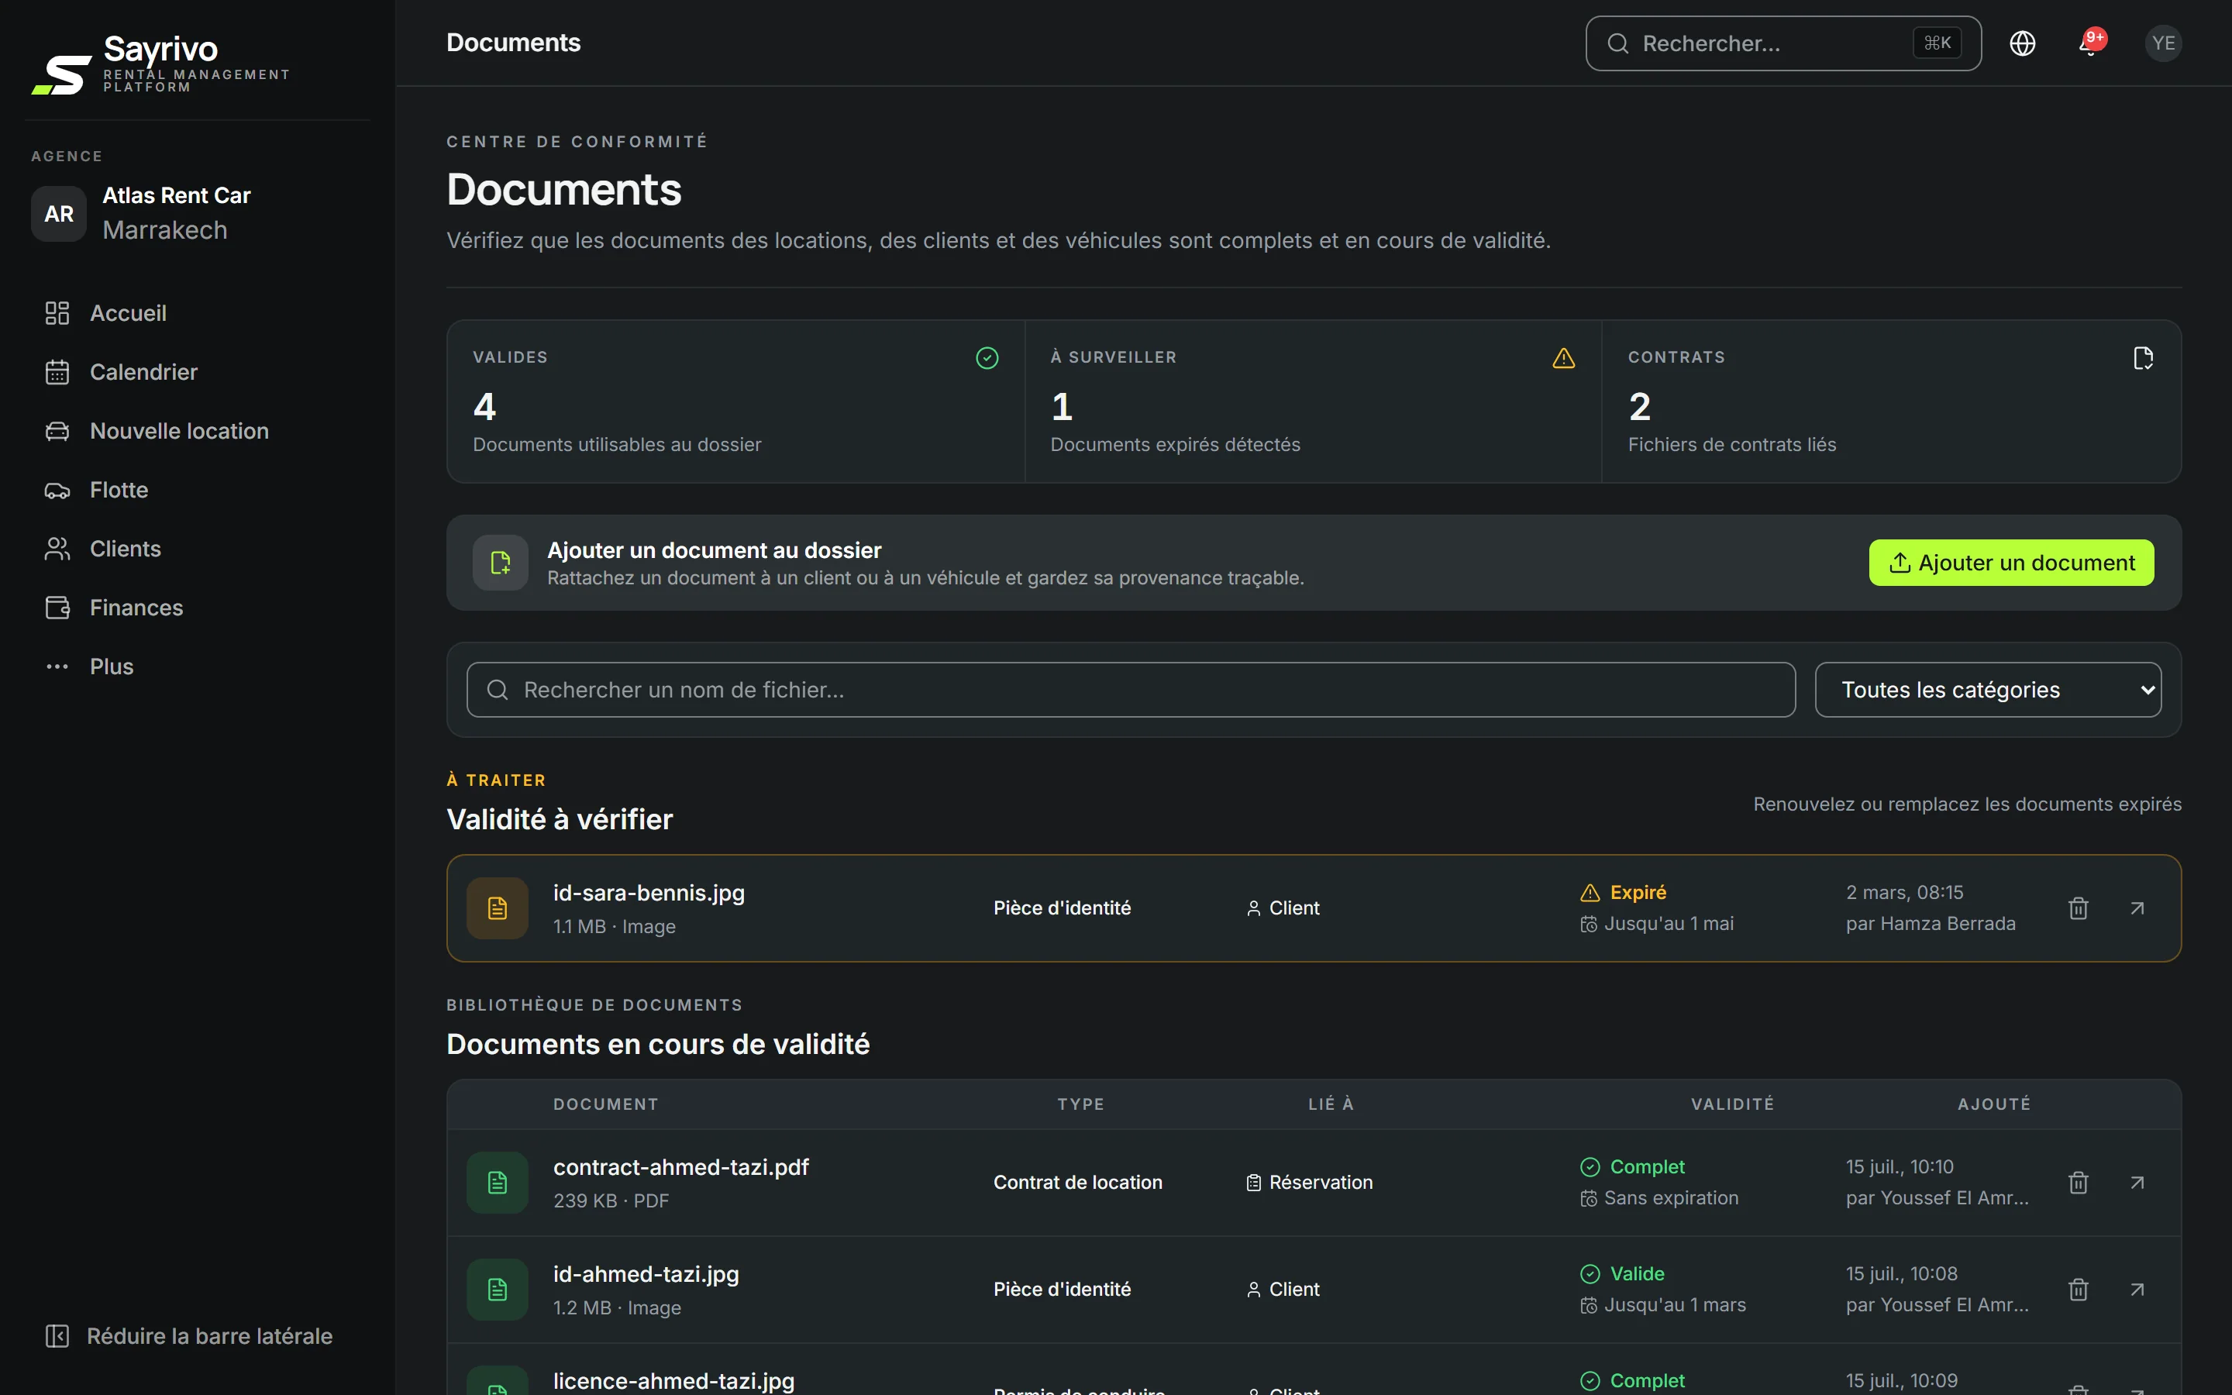Open the language globe icon
The height and width of the screenshot is (1395, 2232).
point(2022,43)
